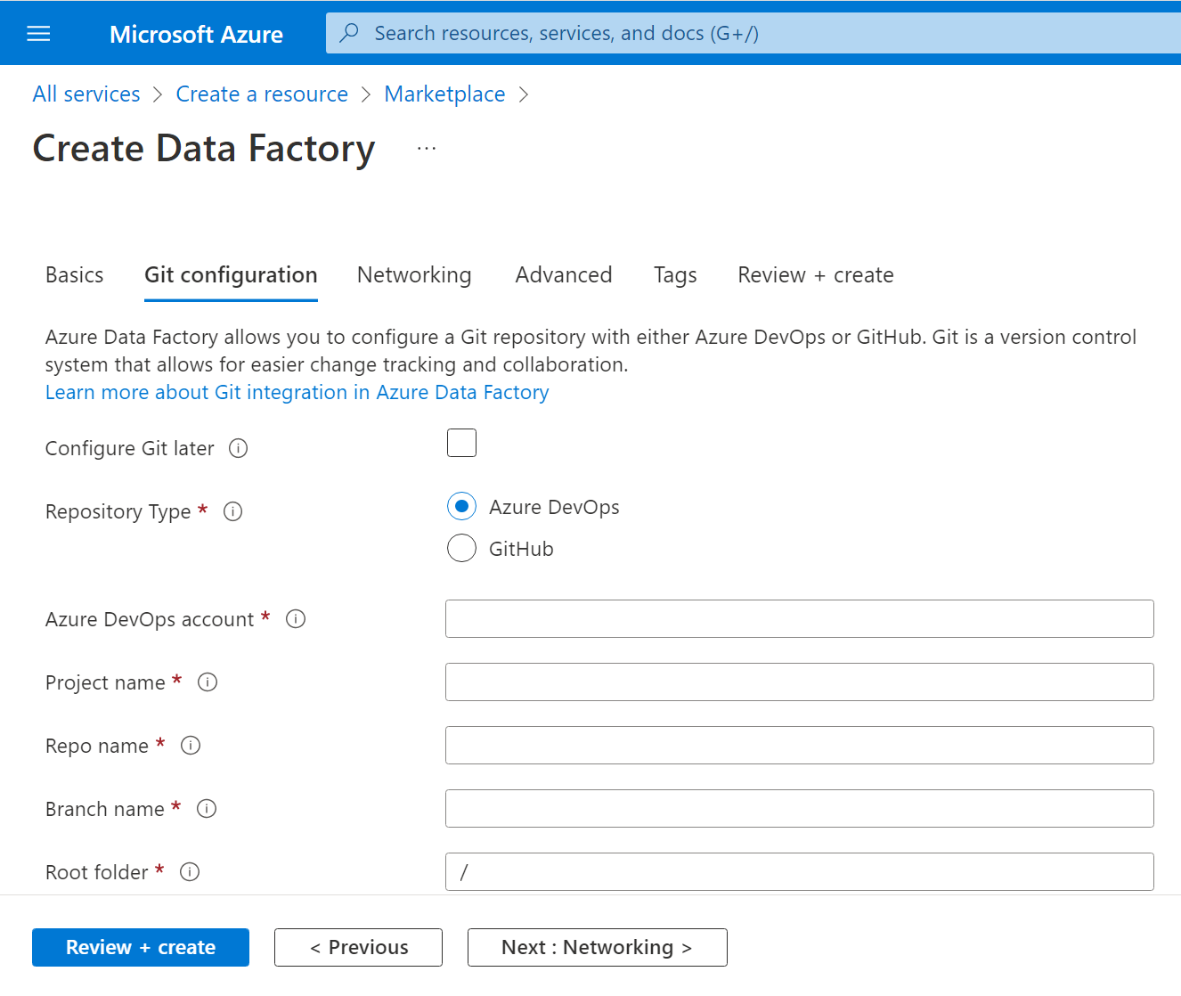This screenshot has height=996, width=1181.
Task: Open the ellipsis menu beside Create Data Factory
Action: point(427,148)
